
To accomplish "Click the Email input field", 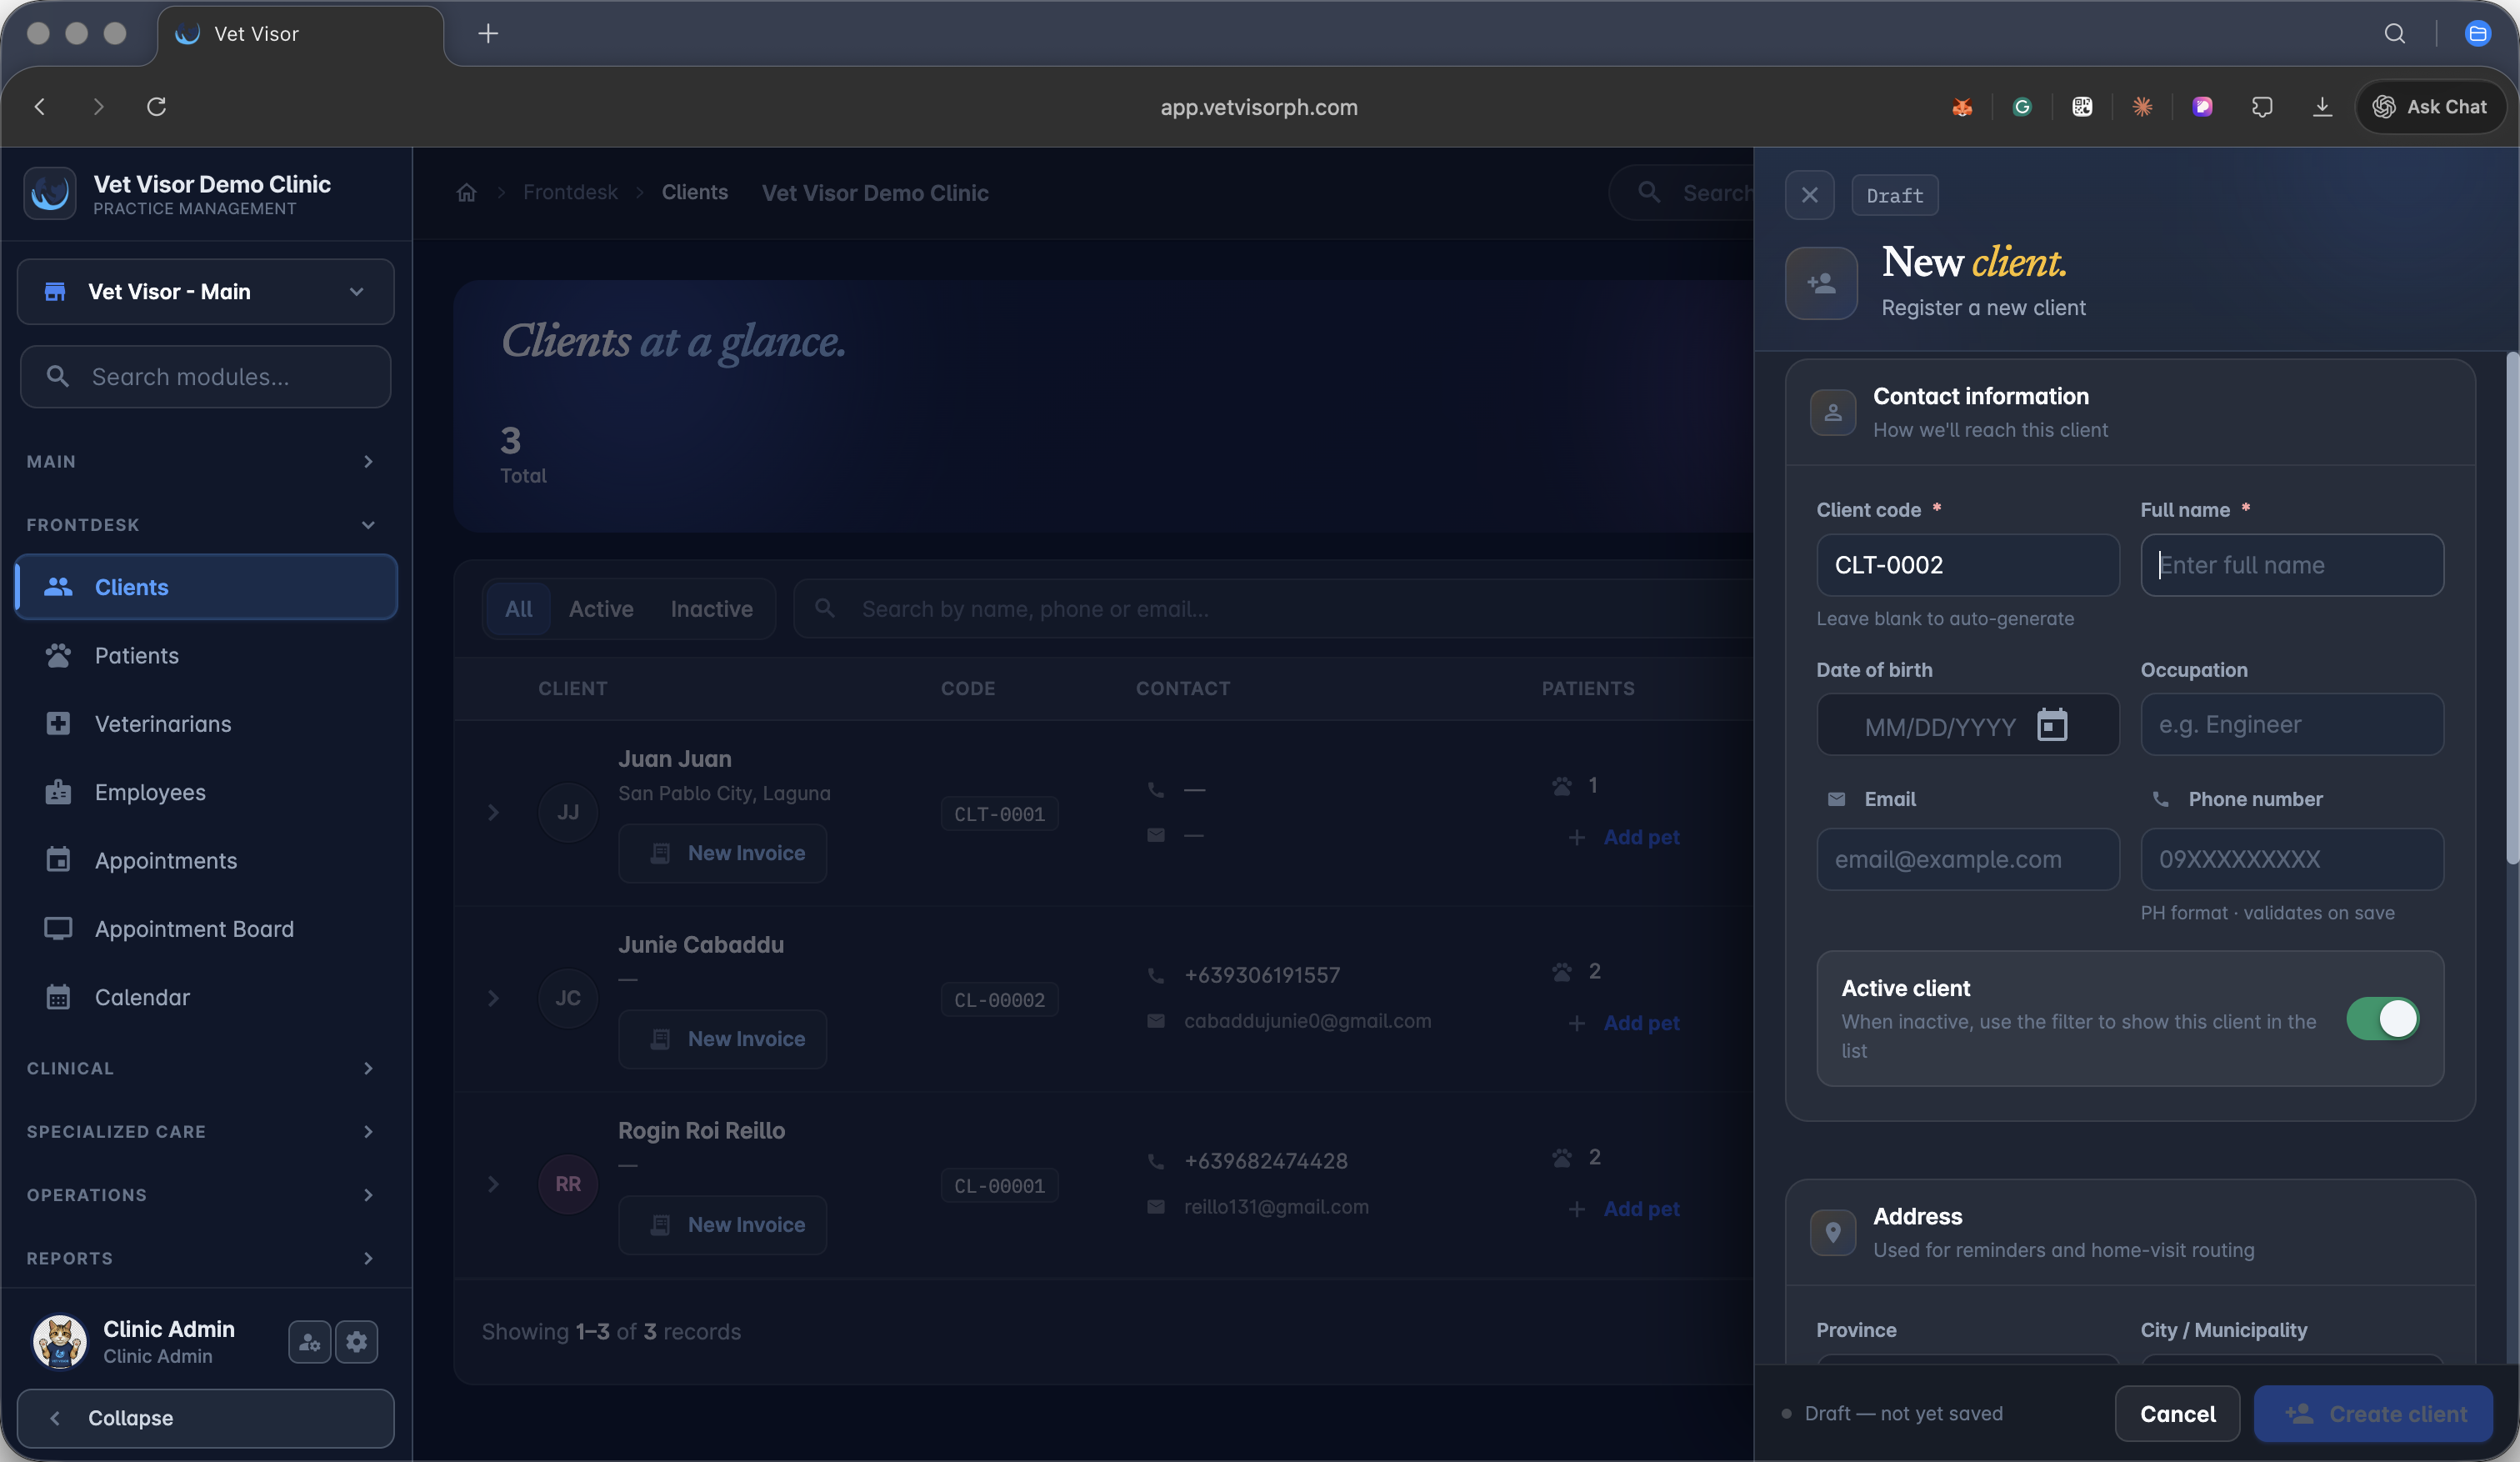I will coord(1967,859).
